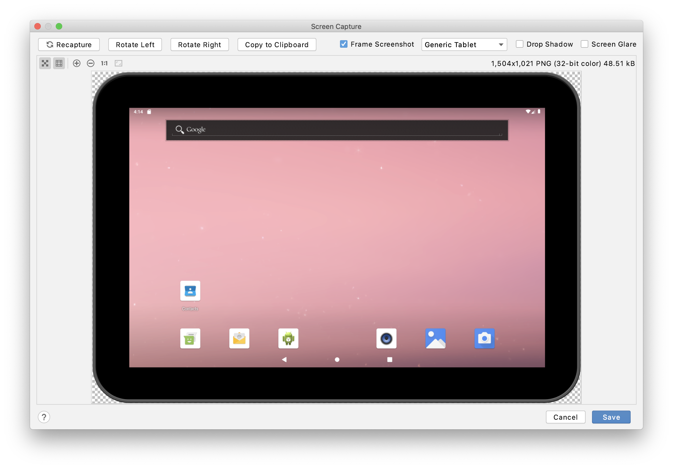Click Copy to Clipboard button

(276, 44)
